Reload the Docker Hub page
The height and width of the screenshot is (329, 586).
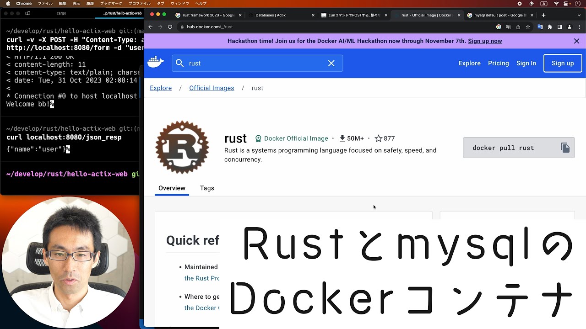pos(170,27)
